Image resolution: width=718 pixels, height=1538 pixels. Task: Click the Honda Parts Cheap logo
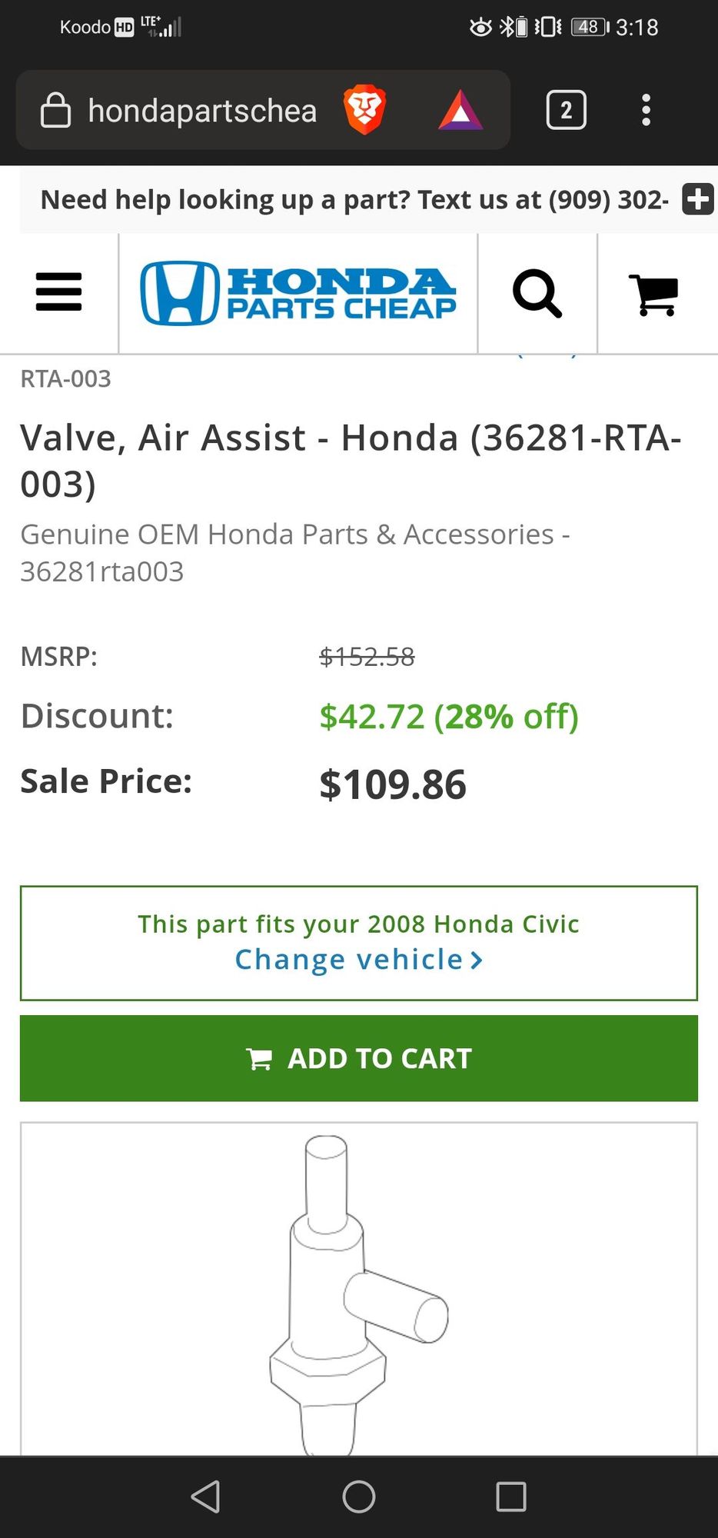tap(298, 293)
